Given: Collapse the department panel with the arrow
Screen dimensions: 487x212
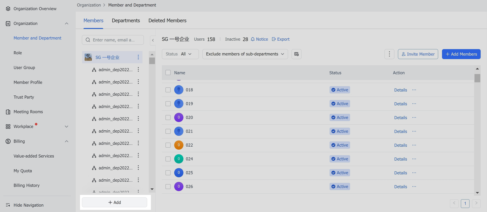Looking at the screenshot, I should 153,40.
